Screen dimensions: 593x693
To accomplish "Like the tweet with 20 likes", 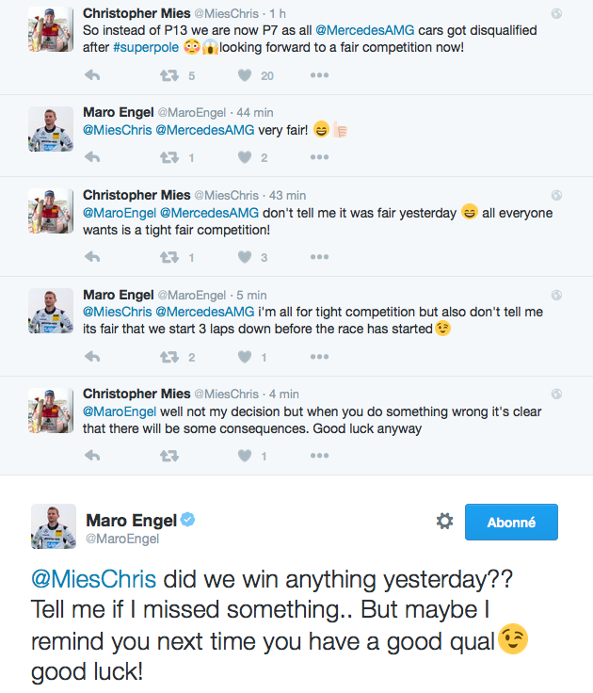I will [x=245, y=75].
